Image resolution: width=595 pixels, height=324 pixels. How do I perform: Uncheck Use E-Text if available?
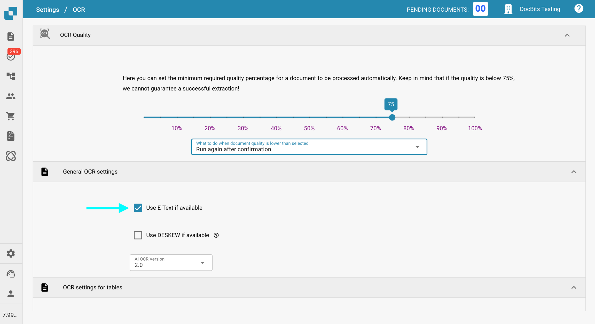138,208
